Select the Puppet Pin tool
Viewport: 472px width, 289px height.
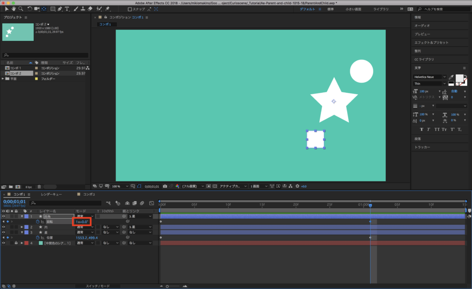click(x=107, y=9)
